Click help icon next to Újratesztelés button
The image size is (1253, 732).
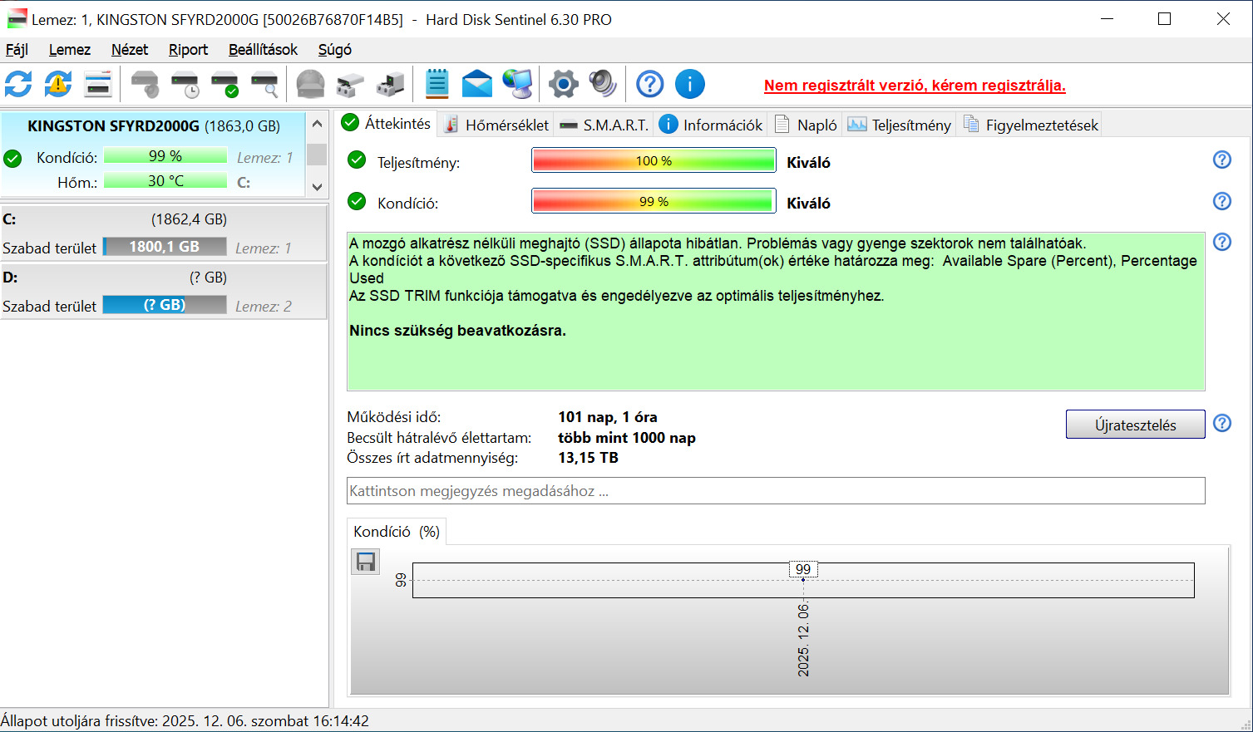[x=1221, y=423]
